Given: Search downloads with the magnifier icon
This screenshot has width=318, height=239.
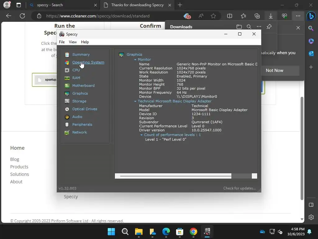Looking at the screenshot, I should [249, 27].
